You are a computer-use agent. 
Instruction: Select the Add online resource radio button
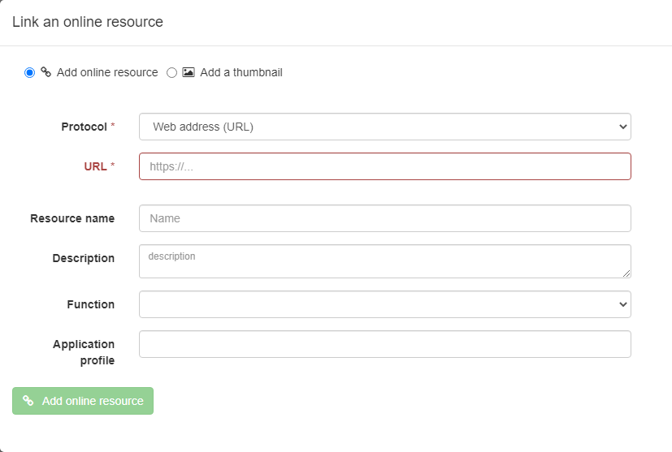(x=29, y=73)
